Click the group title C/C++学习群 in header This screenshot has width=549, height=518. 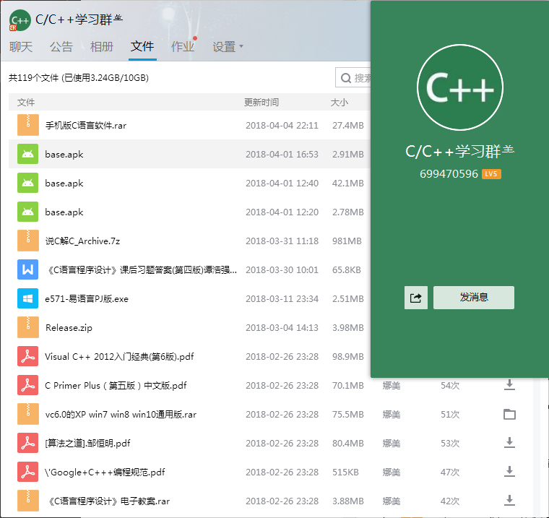(x=79, y=20)
